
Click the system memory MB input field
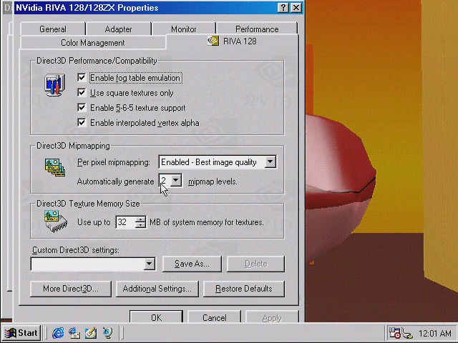click(126, 222)
